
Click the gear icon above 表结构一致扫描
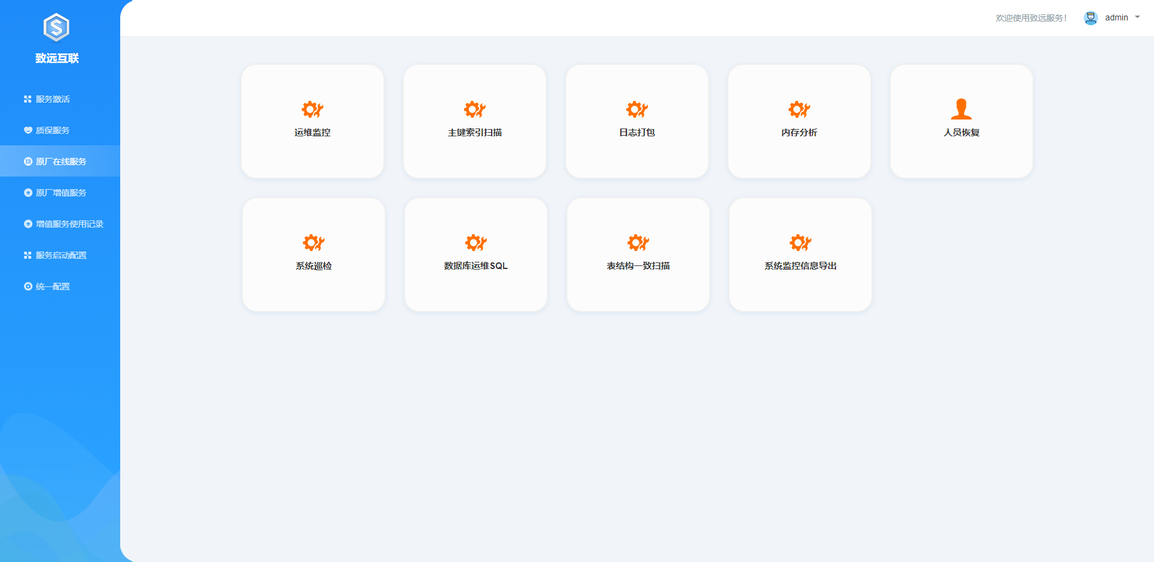pos(638,243)
